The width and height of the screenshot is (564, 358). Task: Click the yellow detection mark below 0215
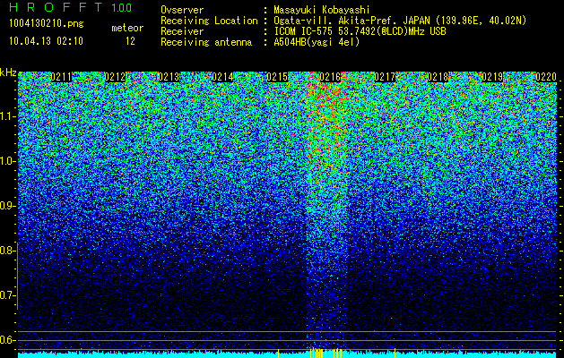pyautogui.click(x=278, y=353)
